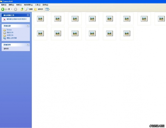Click 刪除數位相機中的所有照片 link
This screenshot has height=128, width=166.
[17, 19]
